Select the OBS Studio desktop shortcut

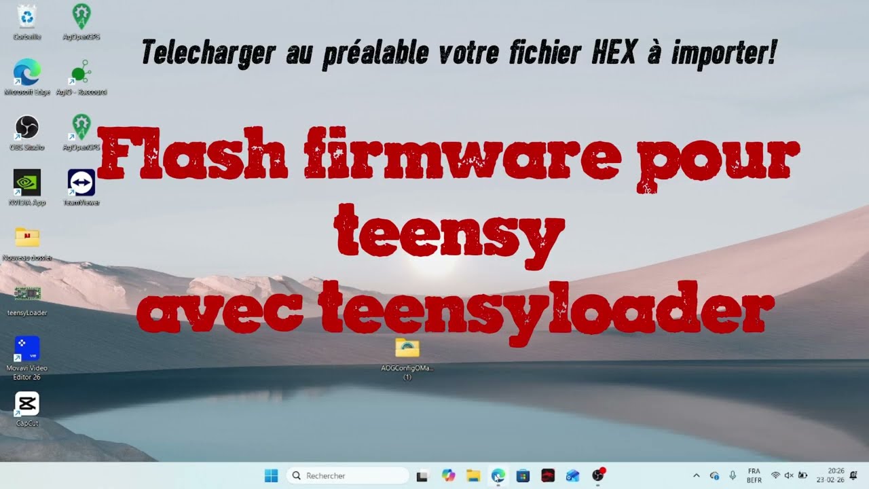point(27,132)
